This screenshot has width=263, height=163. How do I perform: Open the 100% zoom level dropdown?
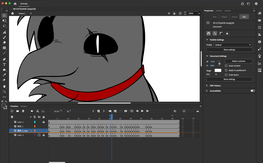tap(199, 13)
